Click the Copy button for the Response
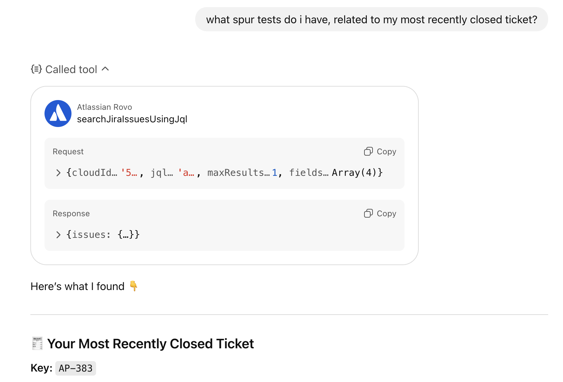563x382 pixels. coord(380,213)
